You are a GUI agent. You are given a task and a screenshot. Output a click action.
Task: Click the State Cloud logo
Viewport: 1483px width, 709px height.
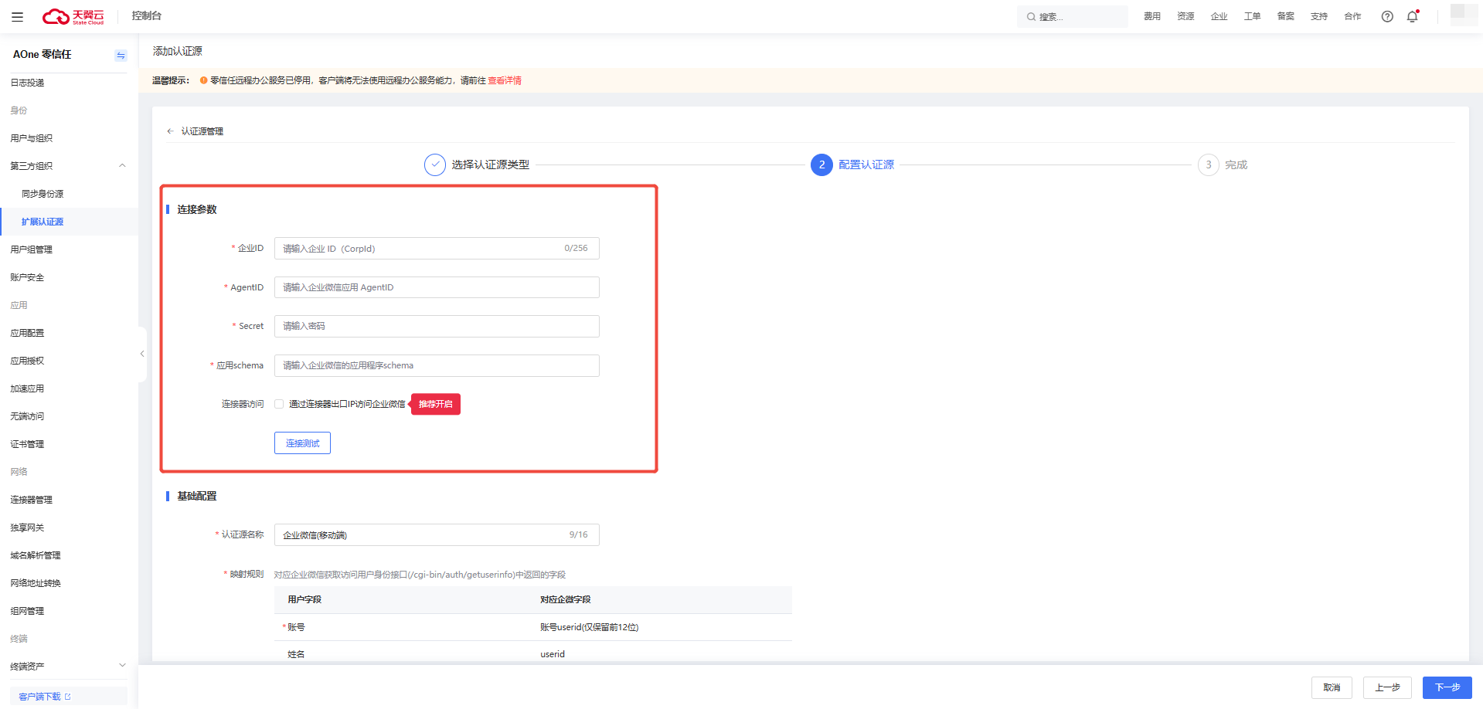click(73, 16)
